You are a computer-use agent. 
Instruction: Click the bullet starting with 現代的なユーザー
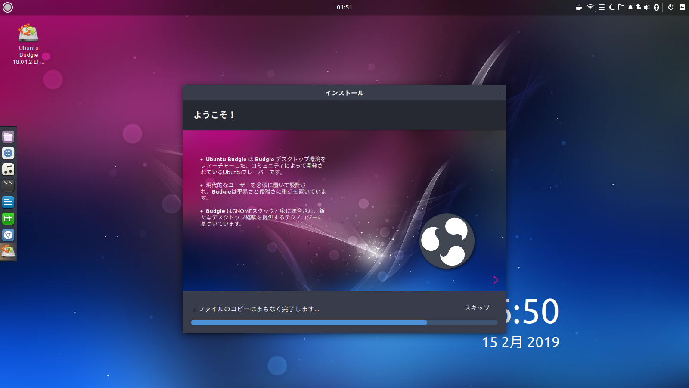(x=263, y=191)
